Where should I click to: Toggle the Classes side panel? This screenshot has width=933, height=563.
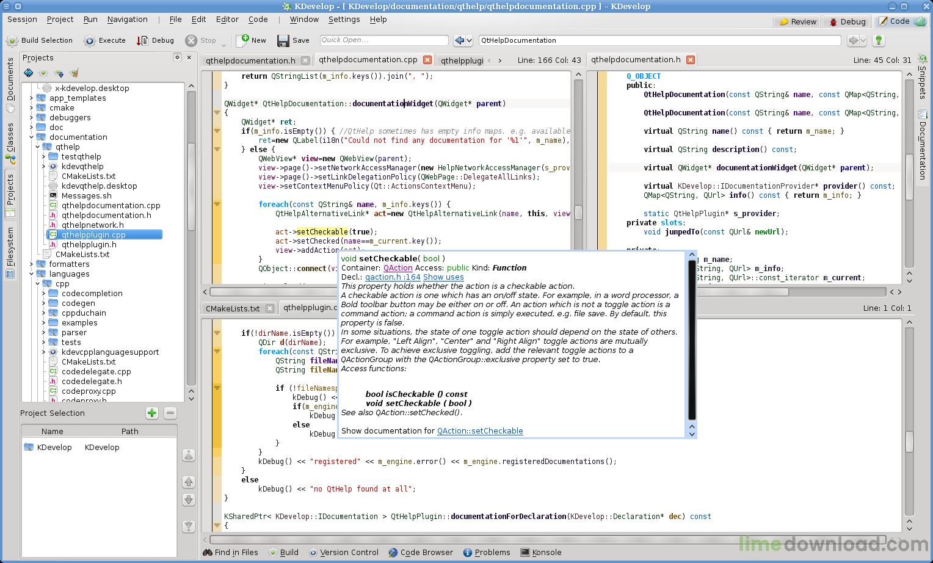tap(10, 142)
